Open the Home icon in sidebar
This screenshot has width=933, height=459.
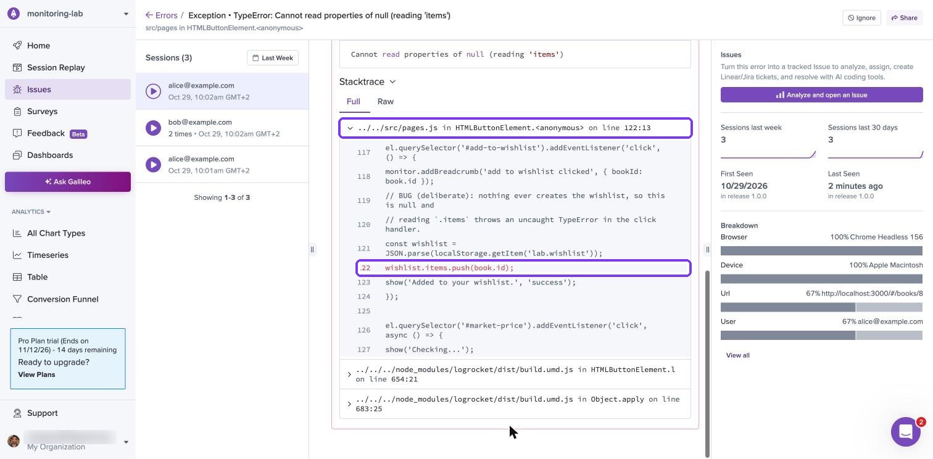click(17, 46)
